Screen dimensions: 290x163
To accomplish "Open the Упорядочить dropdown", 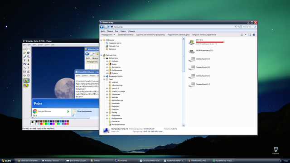I will click(108, 35).
